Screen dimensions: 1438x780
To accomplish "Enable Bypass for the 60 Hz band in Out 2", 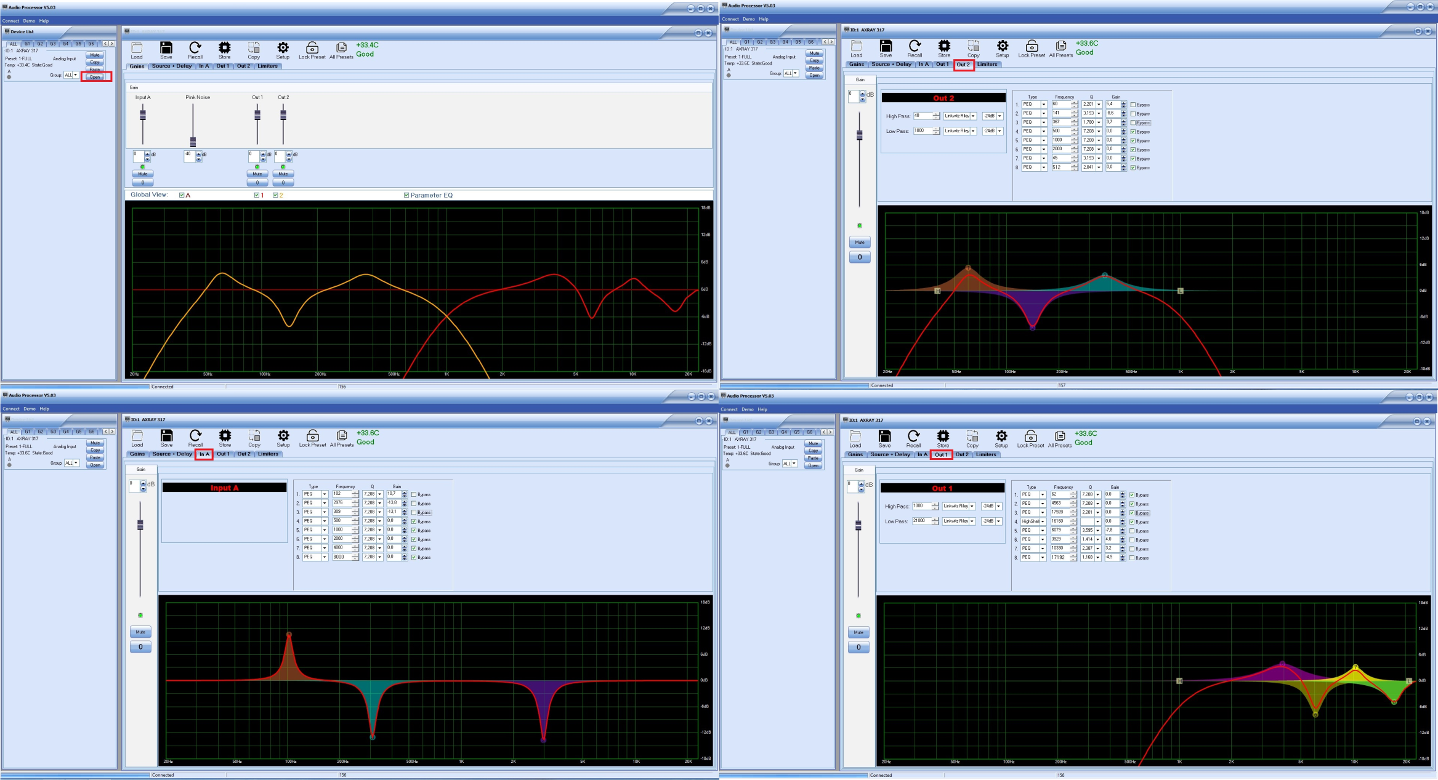I will pos(1133,105).
